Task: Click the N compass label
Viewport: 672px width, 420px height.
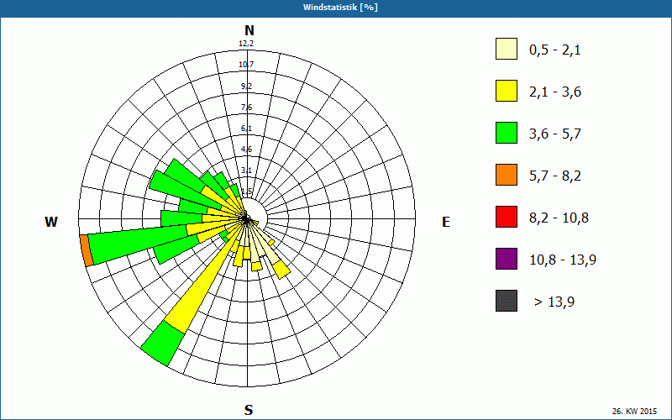Action: point(249,30)
